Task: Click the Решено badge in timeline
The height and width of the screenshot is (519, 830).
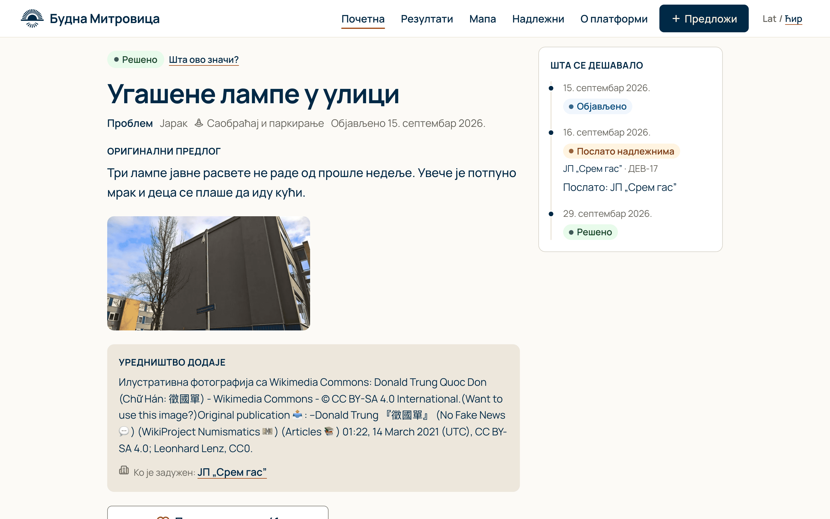Action: point(590,232)
